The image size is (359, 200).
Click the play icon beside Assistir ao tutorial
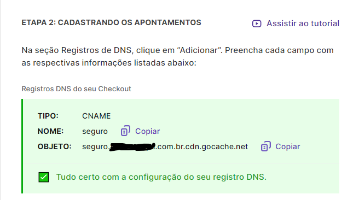257,23
